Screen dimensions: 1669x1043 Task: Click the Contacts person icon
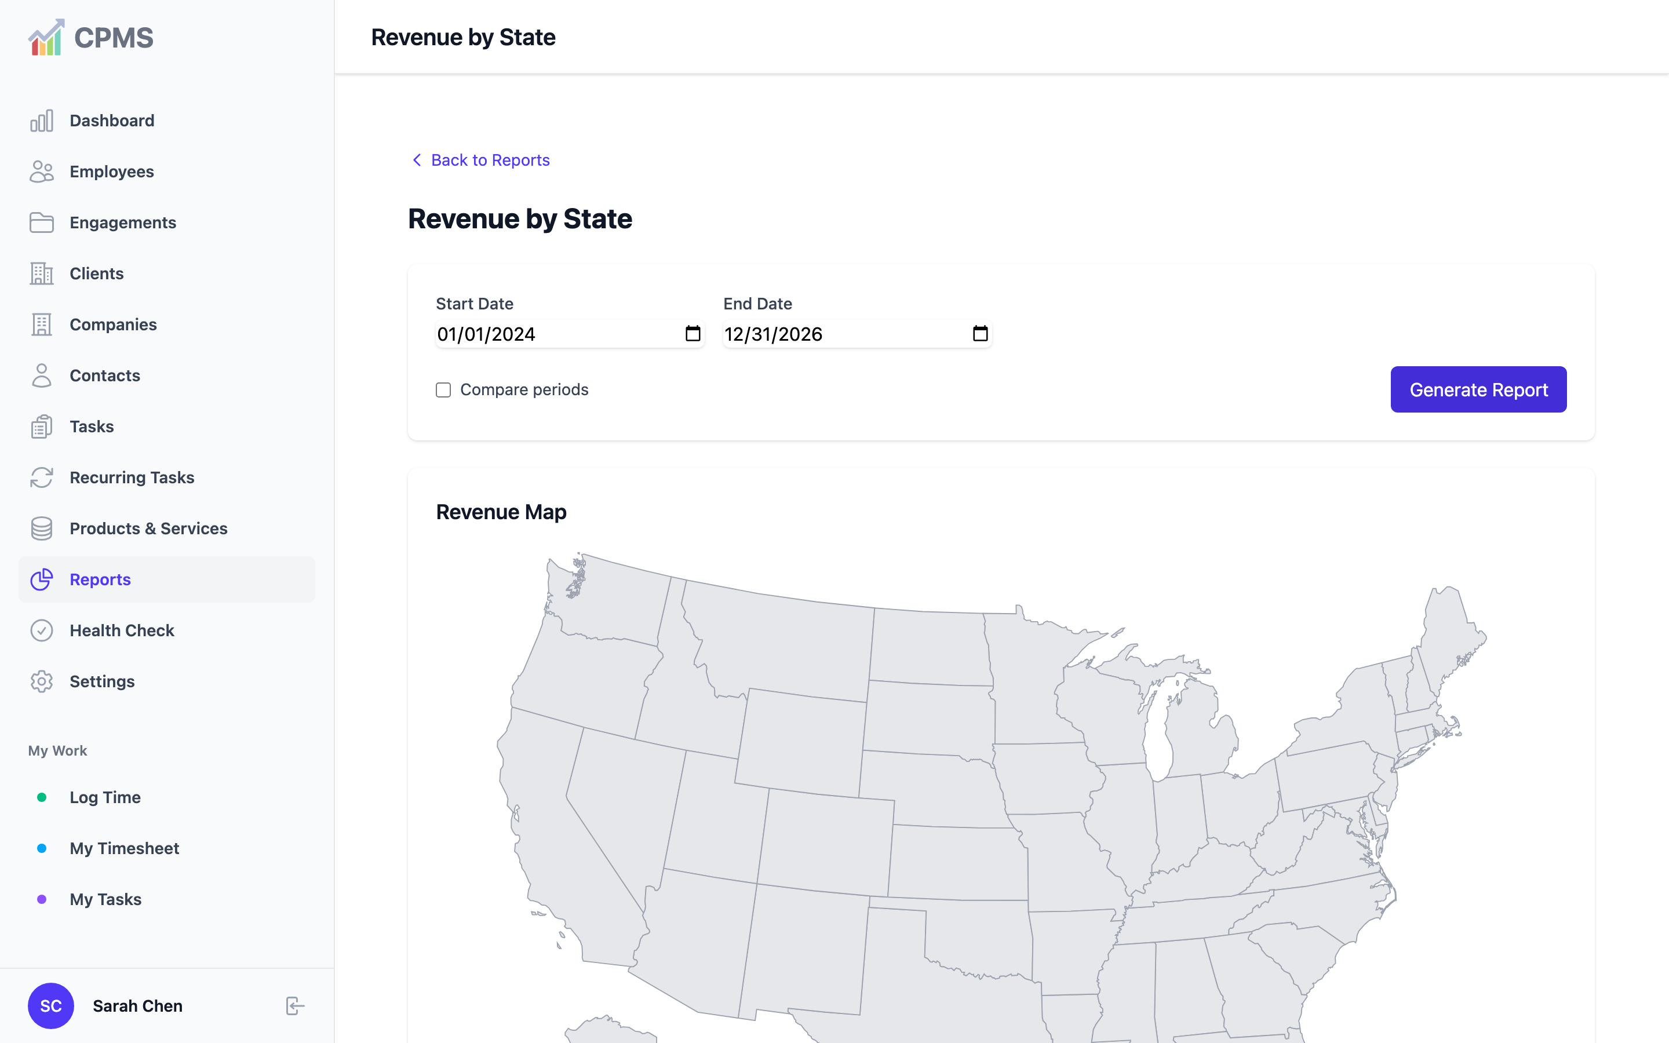click(x=41, y=376)
